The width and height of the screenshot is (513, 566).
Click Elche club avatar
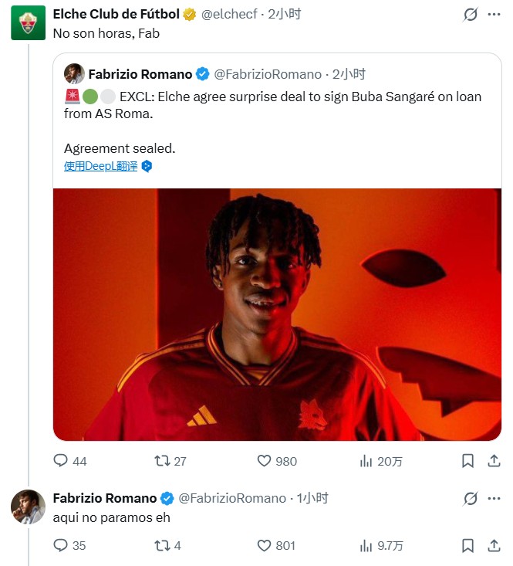pyautogui.click(x=27, y=24)
